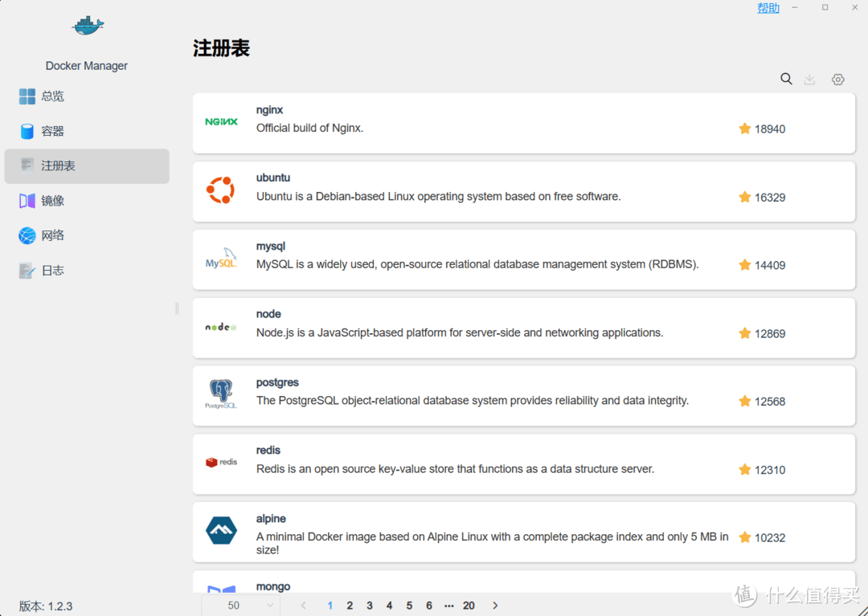Select the redis image name
The width and height of the screenshot is (868, 616).
[x=268, y=450]
